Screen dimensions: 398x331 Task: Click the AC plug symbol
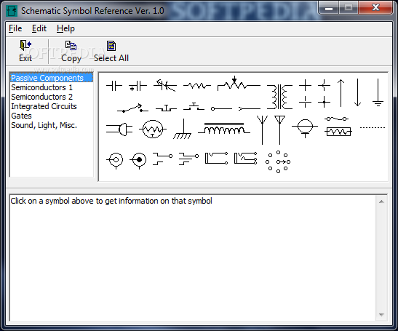(119, 129)
